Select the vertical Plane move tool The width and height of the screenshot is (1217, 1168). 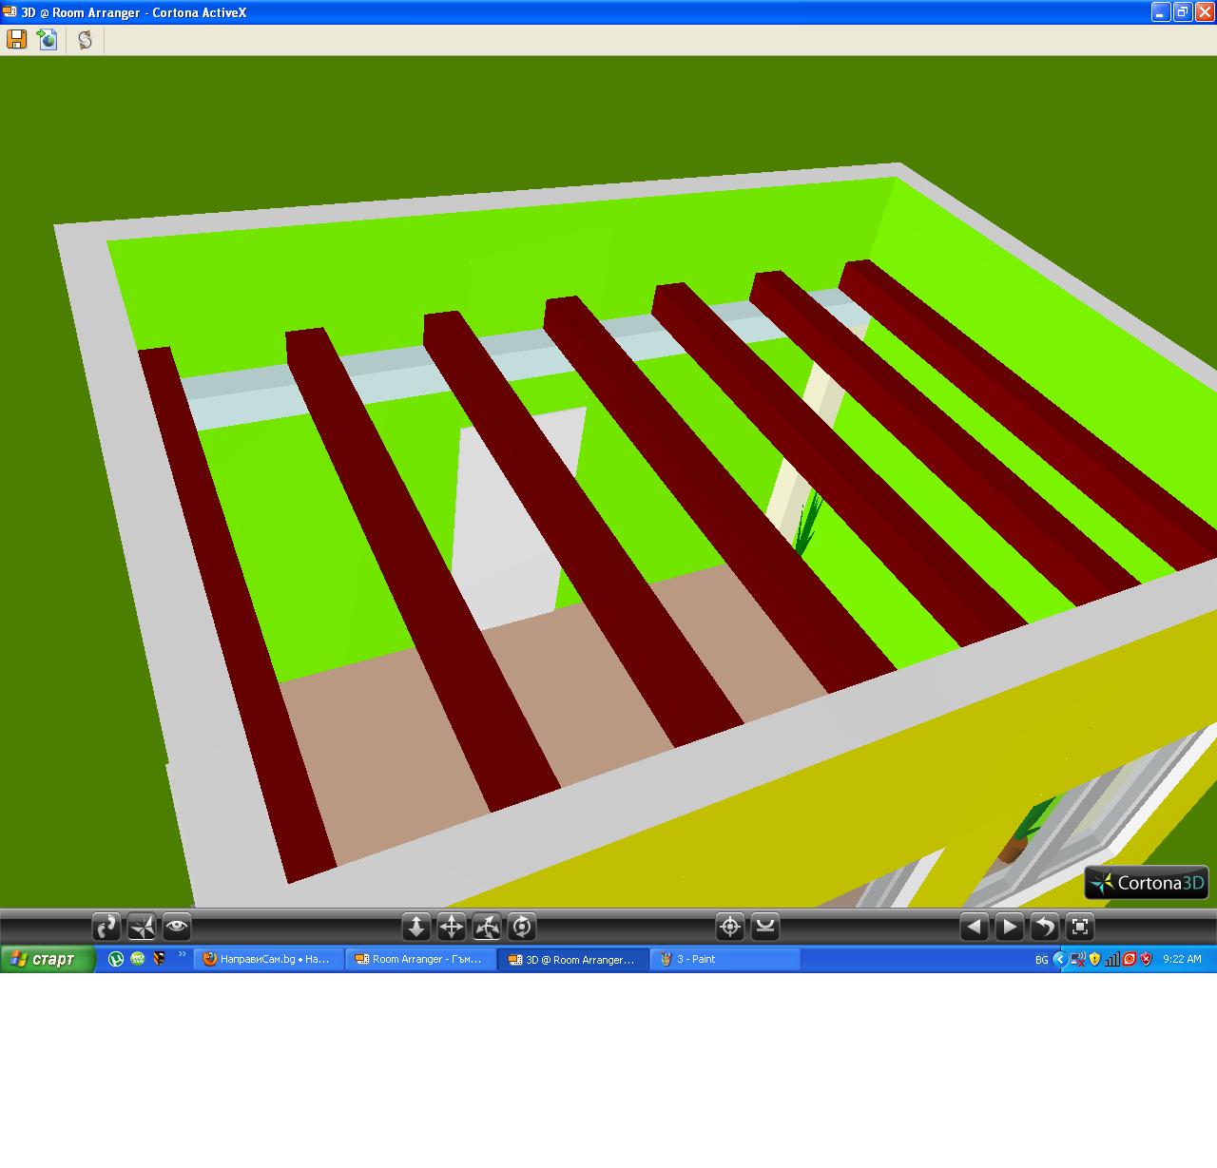pos(416,926)
